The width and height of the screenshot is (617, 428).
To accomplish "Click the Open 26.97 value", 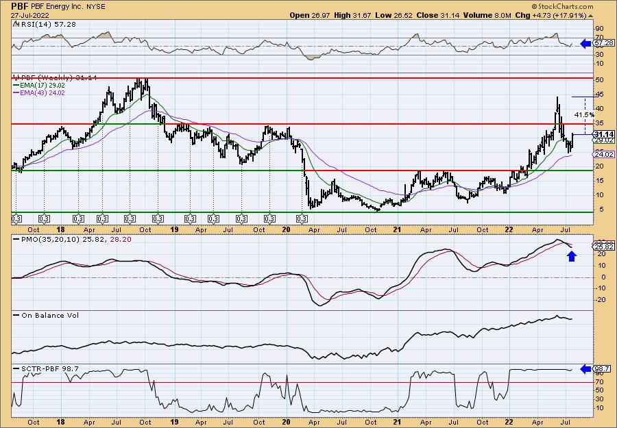I will coord(310,15).
